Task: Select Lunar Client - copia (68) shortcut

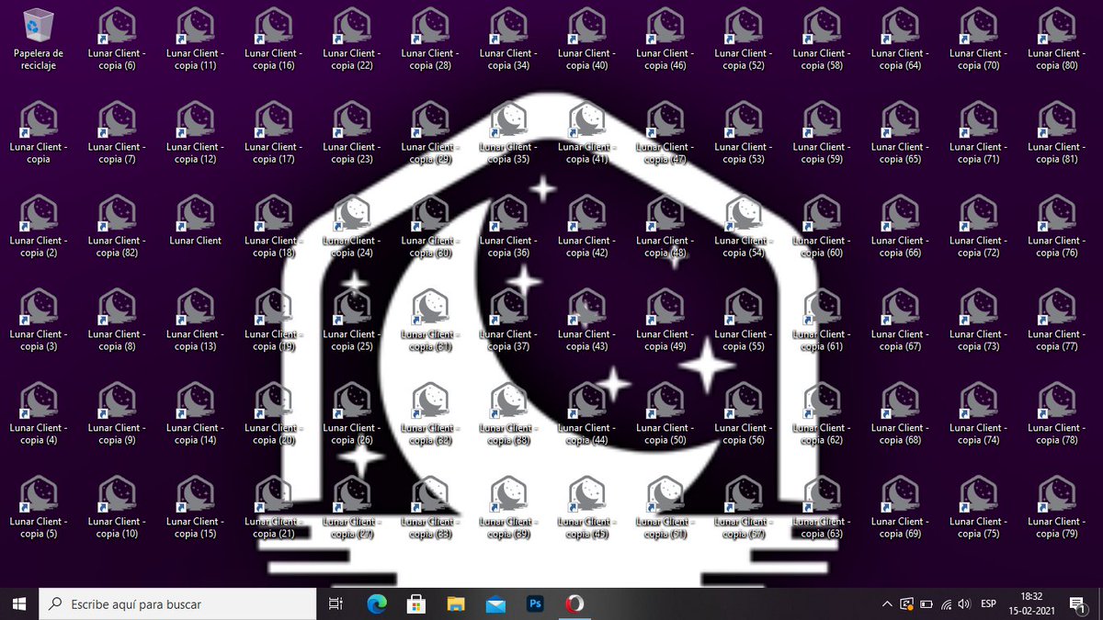Action: point(900,415)
